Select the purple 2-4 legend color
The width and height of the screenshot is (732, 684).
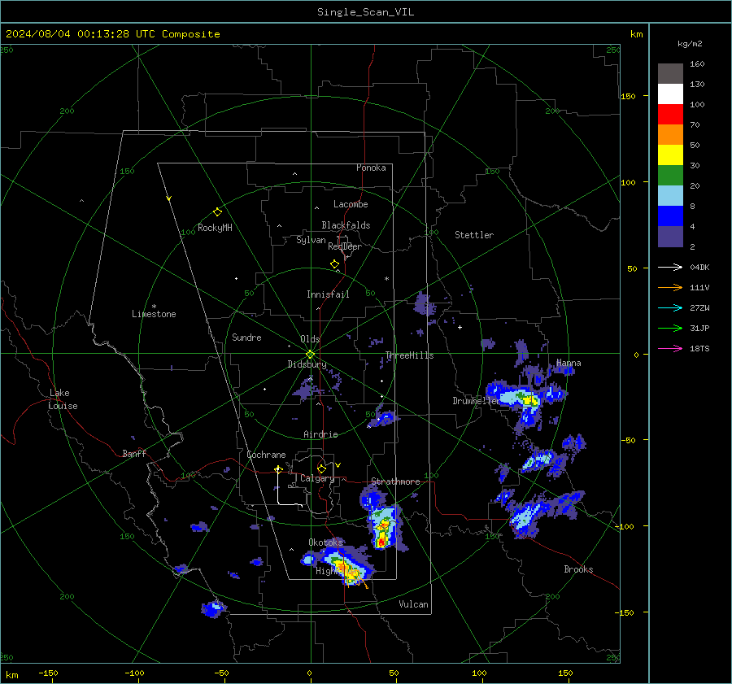click(670, 236)
